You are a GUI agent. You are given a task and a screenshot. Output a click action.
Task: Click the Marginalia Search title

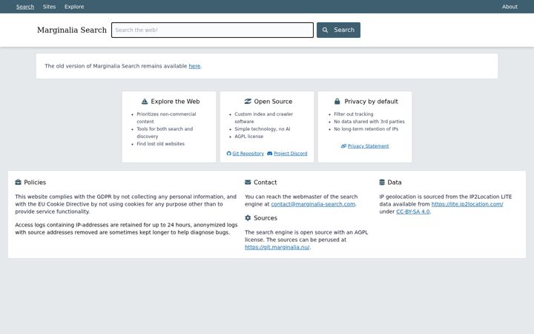click(x=72, y=30)
